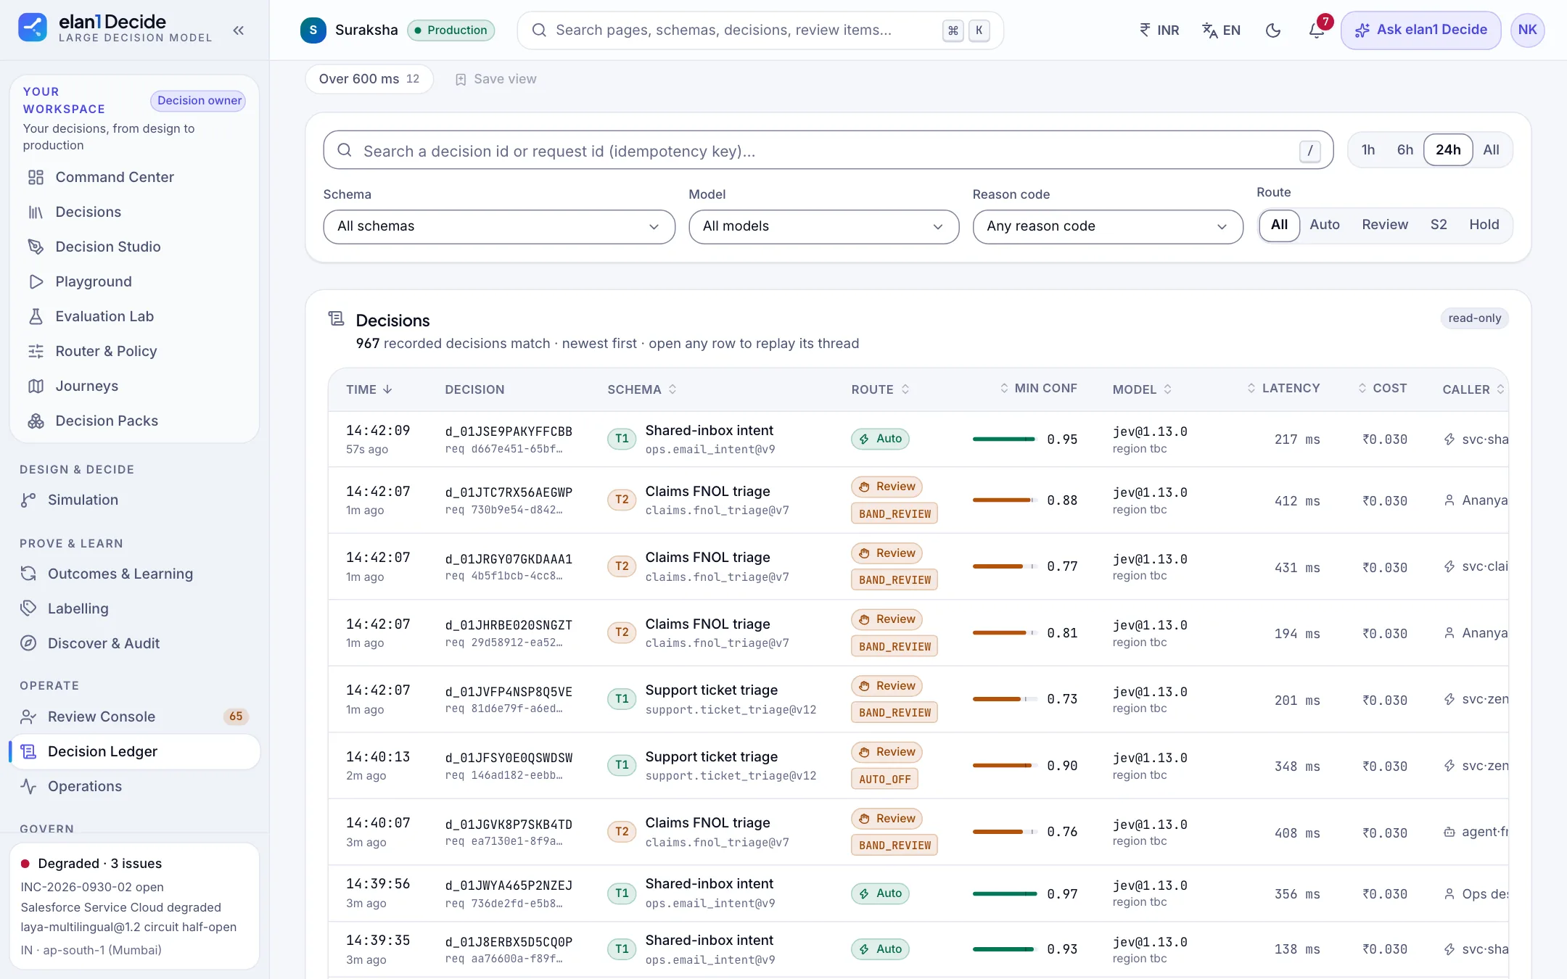
Task: Set time range to 1h
Action: tap(1368, 150)
